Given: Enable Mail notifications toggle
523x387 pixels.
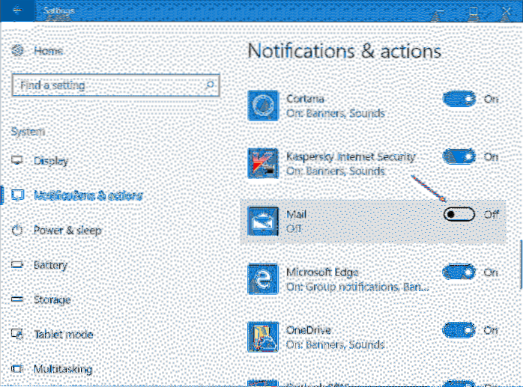Looking at the screenshot, I should point(459,215).
